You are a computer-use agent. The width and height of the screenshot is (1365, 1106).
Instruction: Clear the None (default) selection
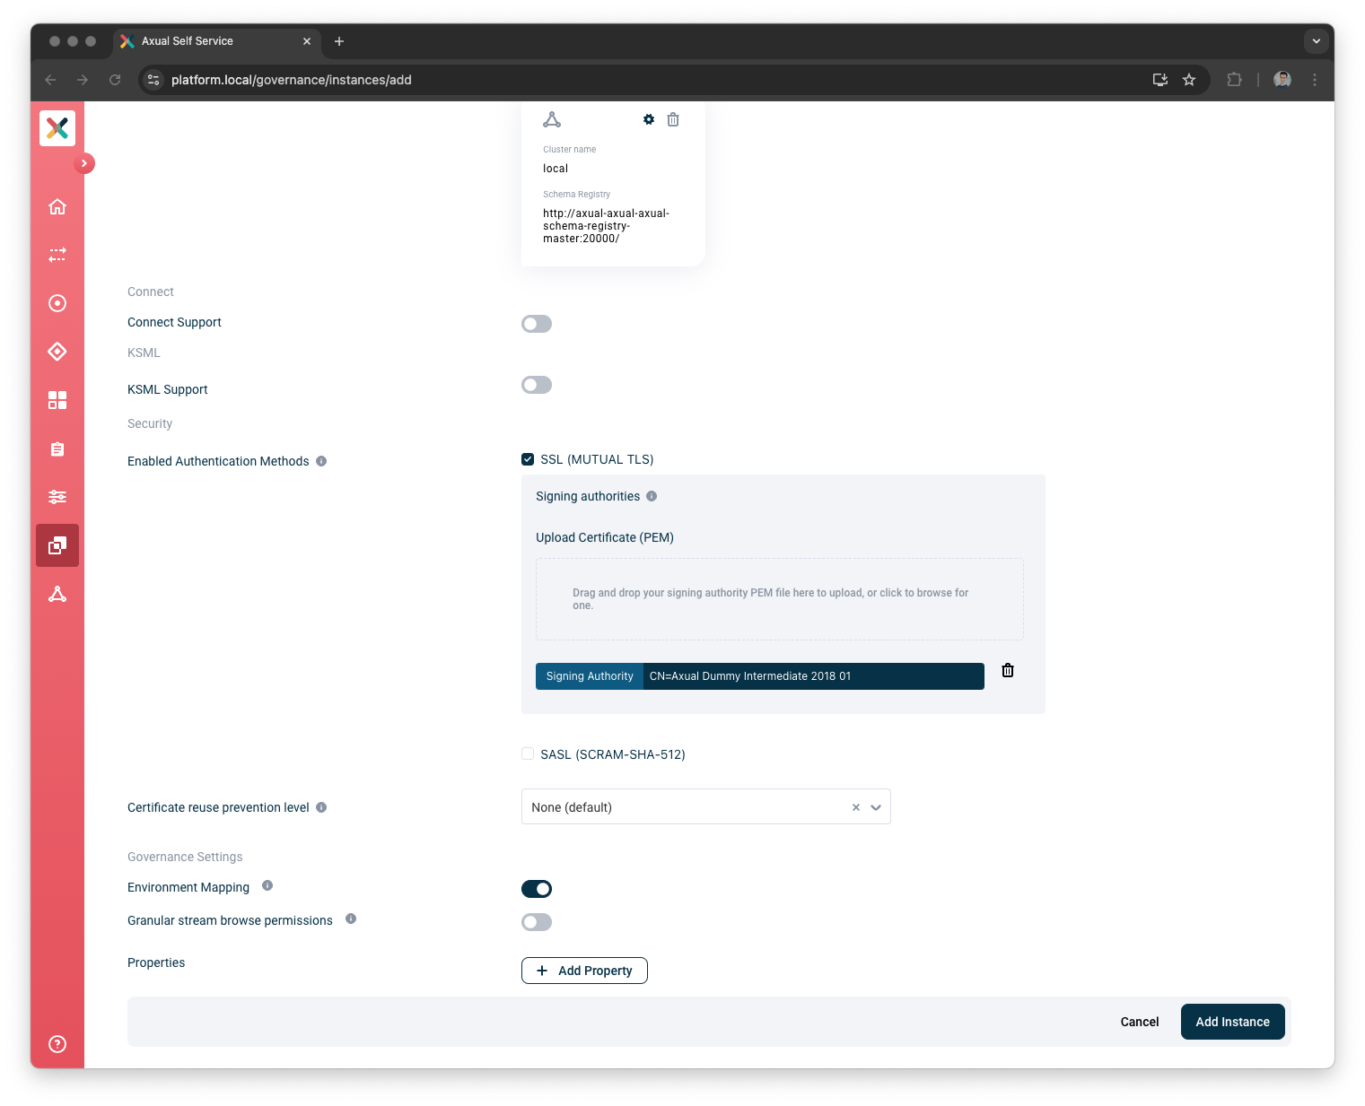pyautogui.click(x=856, y=807)
